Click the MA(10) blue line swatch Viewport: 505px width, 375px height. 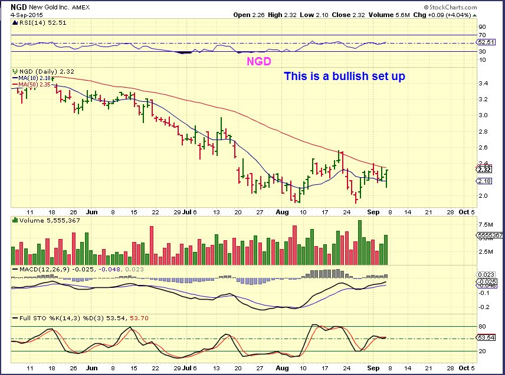[x=15, y=78]
